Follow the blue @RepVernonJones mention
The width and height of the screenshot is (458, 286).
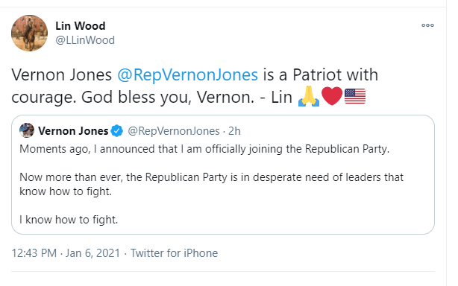click(x=187, y=74)
